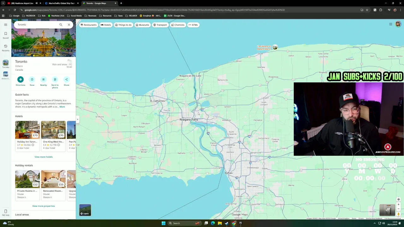Filter map by Museums
The image size is (404, 227).
point(142,25)
